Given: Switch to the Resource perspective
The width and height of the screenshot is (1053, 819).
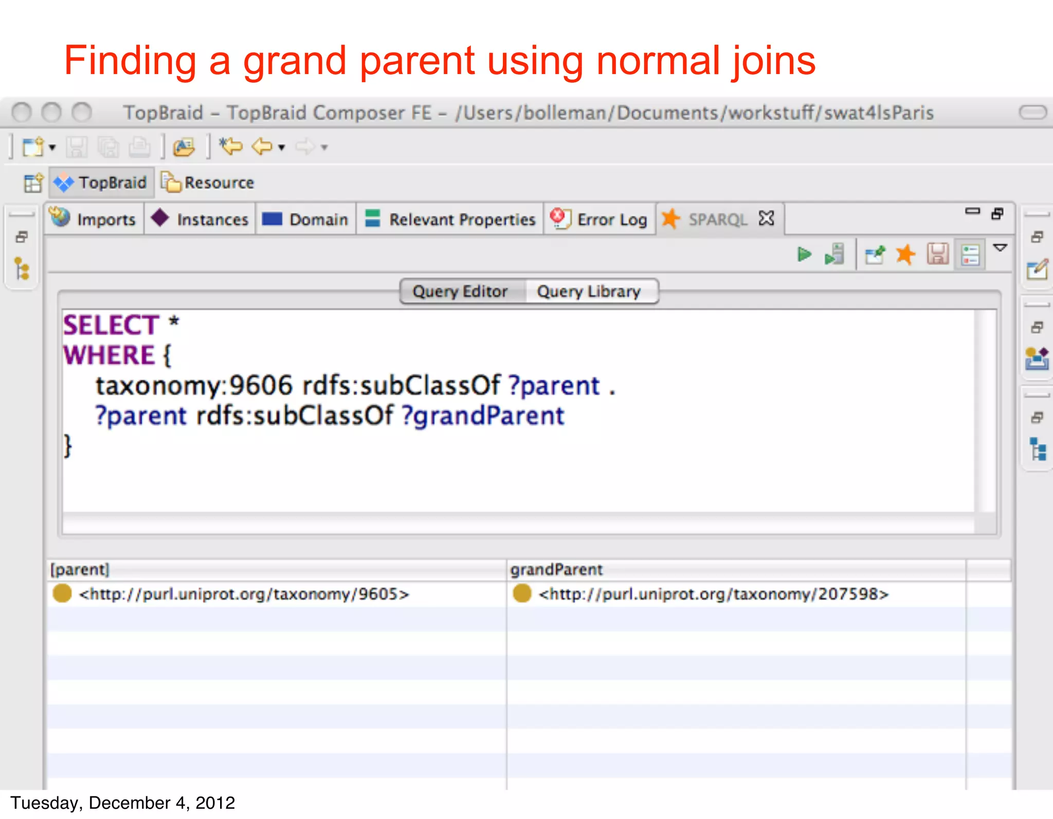Looking at the screenshot, I should click(x=208, y=183).
